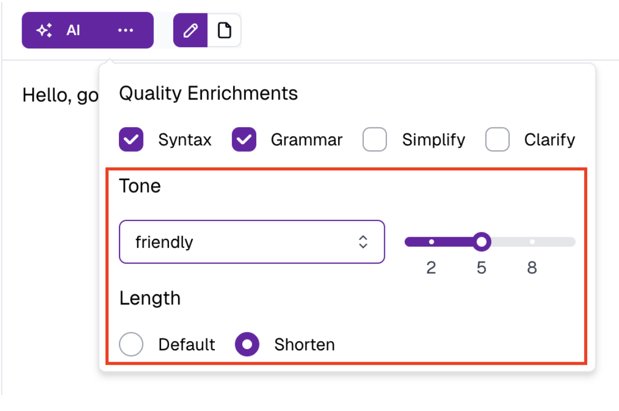
Task: Click the AI sparkle icon
Action: 44,31
